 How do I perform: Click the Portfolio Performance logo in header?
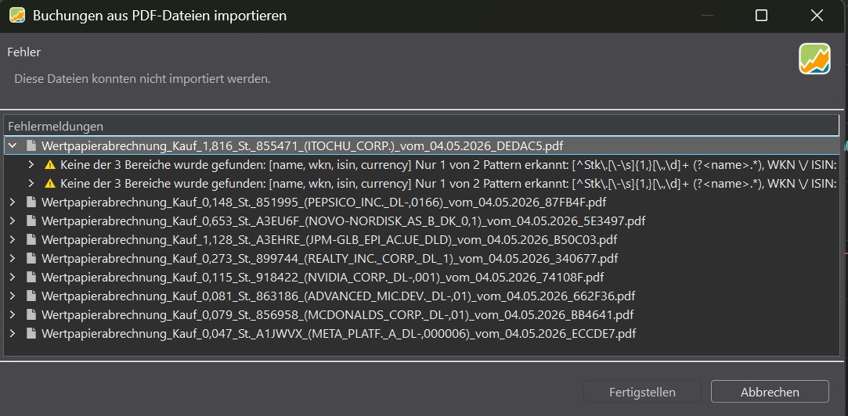tap(814, 59)
